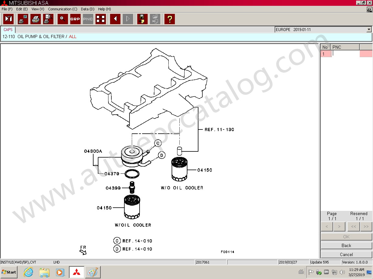Viewport: 373px width, 279px height.
Task: Click the greyed PNC toolbar button
Action: pos(88,19)
